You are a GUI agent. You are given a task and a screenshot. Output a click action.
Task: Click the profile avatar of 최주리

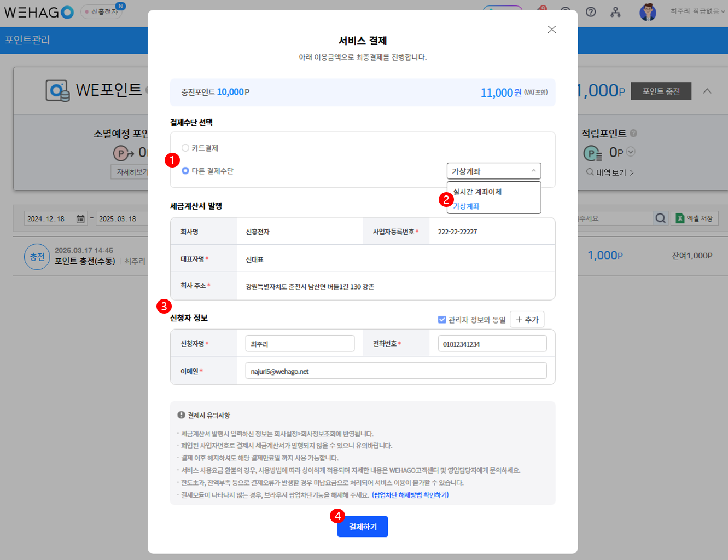point(648,11)
